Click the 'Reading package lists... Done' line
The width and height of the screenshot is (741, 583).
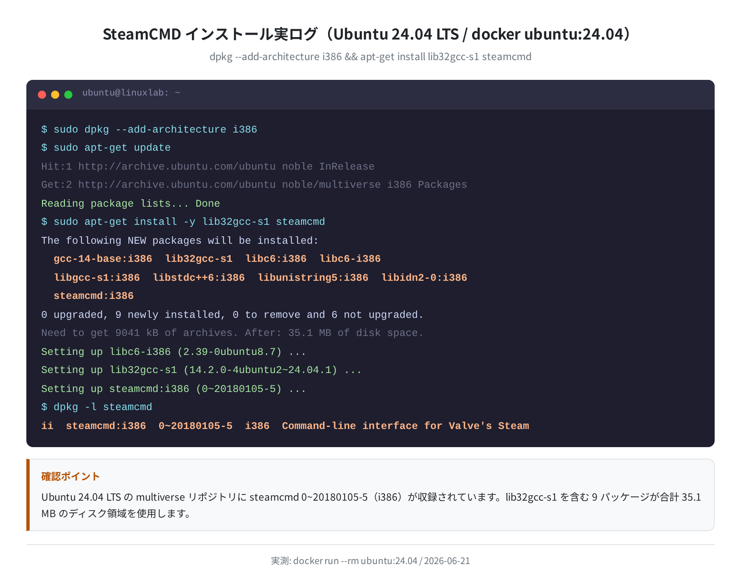tap(130, 203)
